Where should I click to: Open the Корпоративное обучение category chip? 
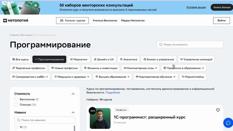click(155, 77)
